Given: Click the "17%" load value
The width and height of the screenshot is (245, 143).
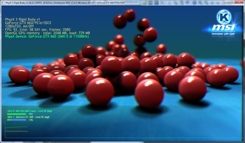Looking at the screenshot, I should (31, 120).
